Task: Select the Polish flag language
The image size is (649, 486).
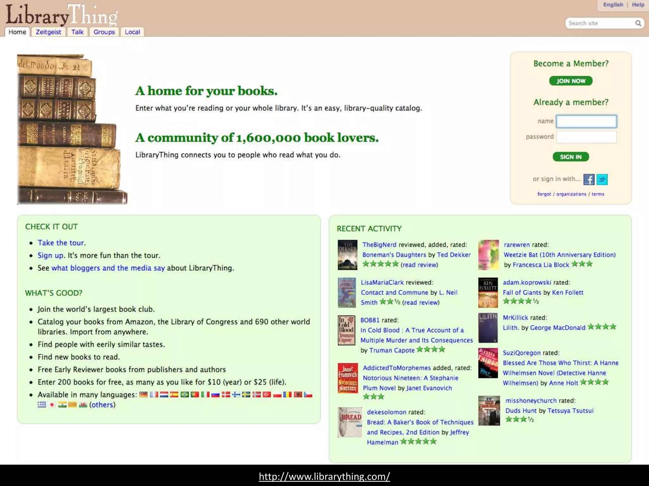Action: pos(277,395)
